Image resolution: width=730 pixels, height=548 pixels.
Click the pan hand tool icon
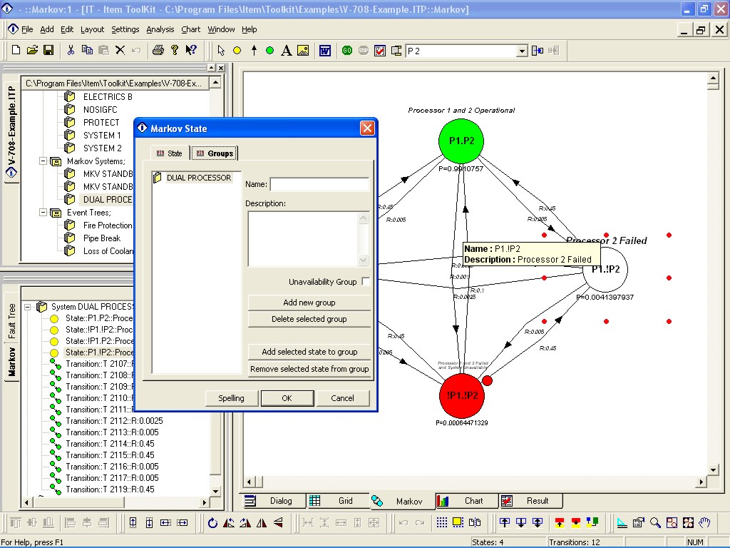pos(704,523)
